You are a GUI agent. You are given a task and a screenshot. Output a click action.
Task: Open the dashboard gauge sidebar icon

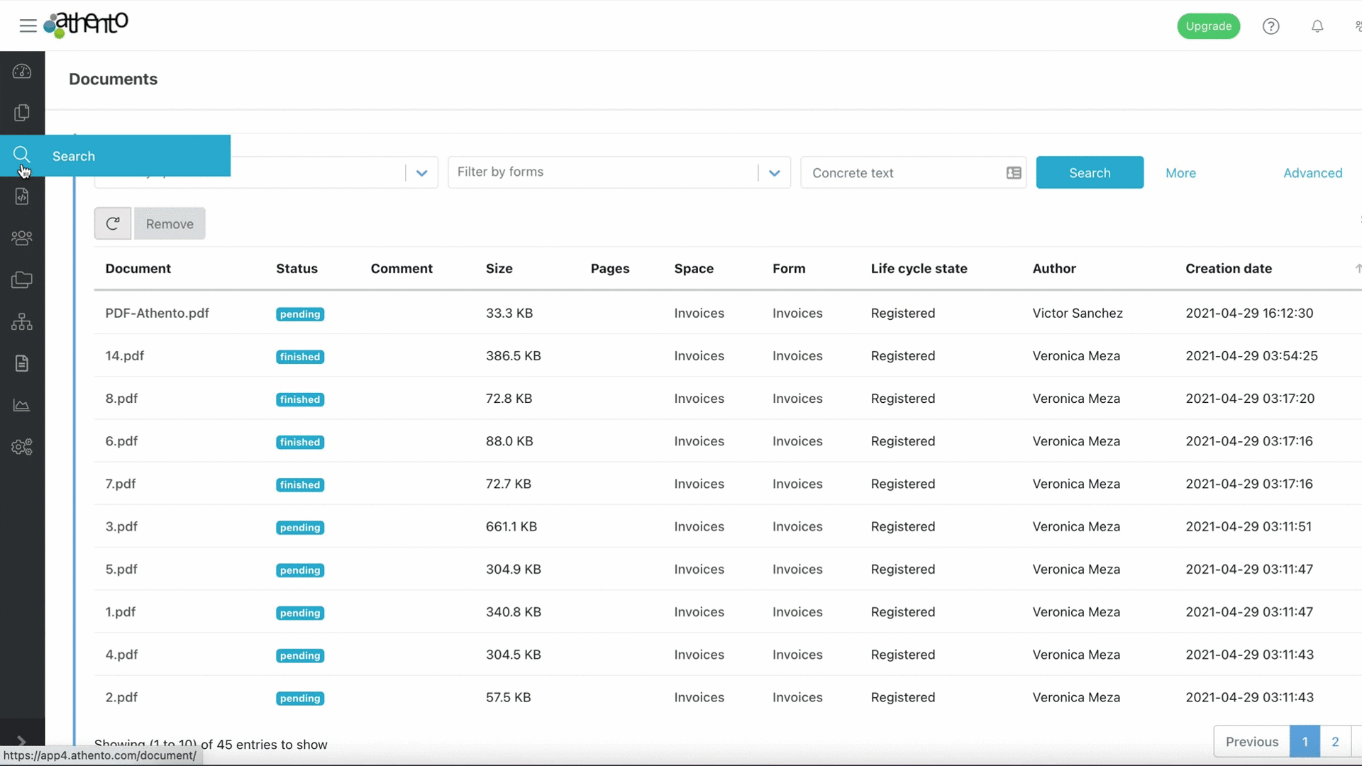click(22, 72)
